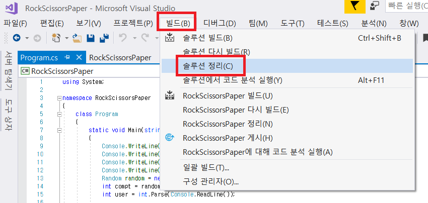
Task: Select RockScissorsPaper에 대해 코드 분석 실행(A)
Action: click(287, 152)
